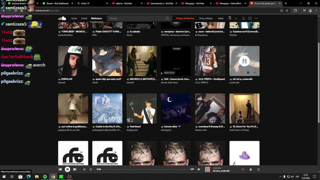Image resolution: width=320 pixels, height=180 pixels.
Task: Open the Cold Hart, Lil Peep artist line
Action: 239,130
